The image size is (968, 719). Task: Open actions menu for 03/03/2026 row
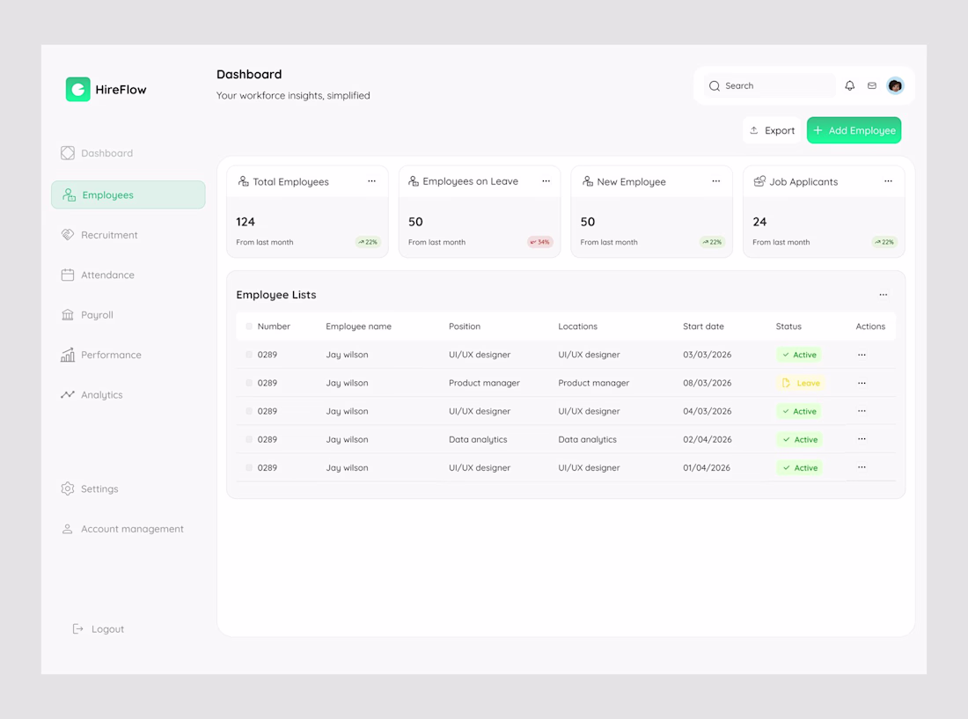click(862, 355)
